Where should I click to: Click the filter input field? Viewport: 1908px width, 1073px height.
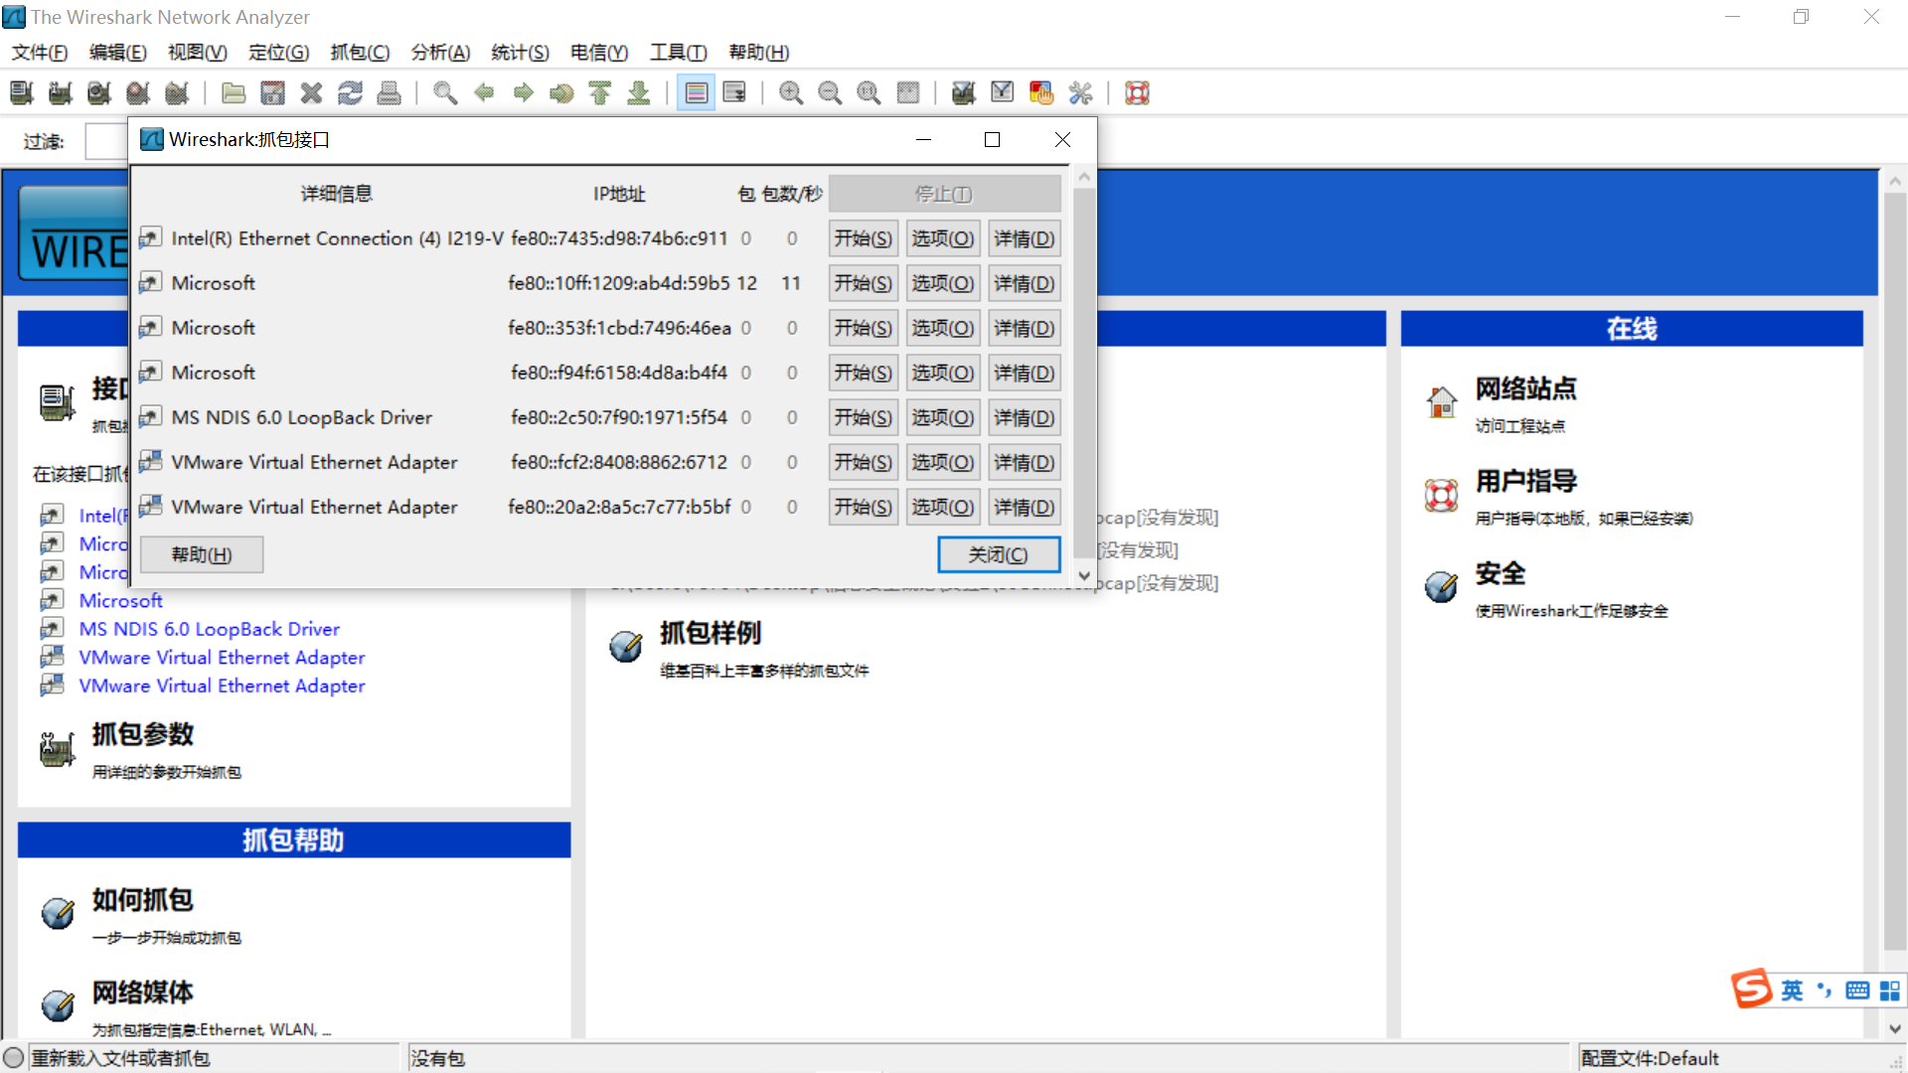coord(106,141)
